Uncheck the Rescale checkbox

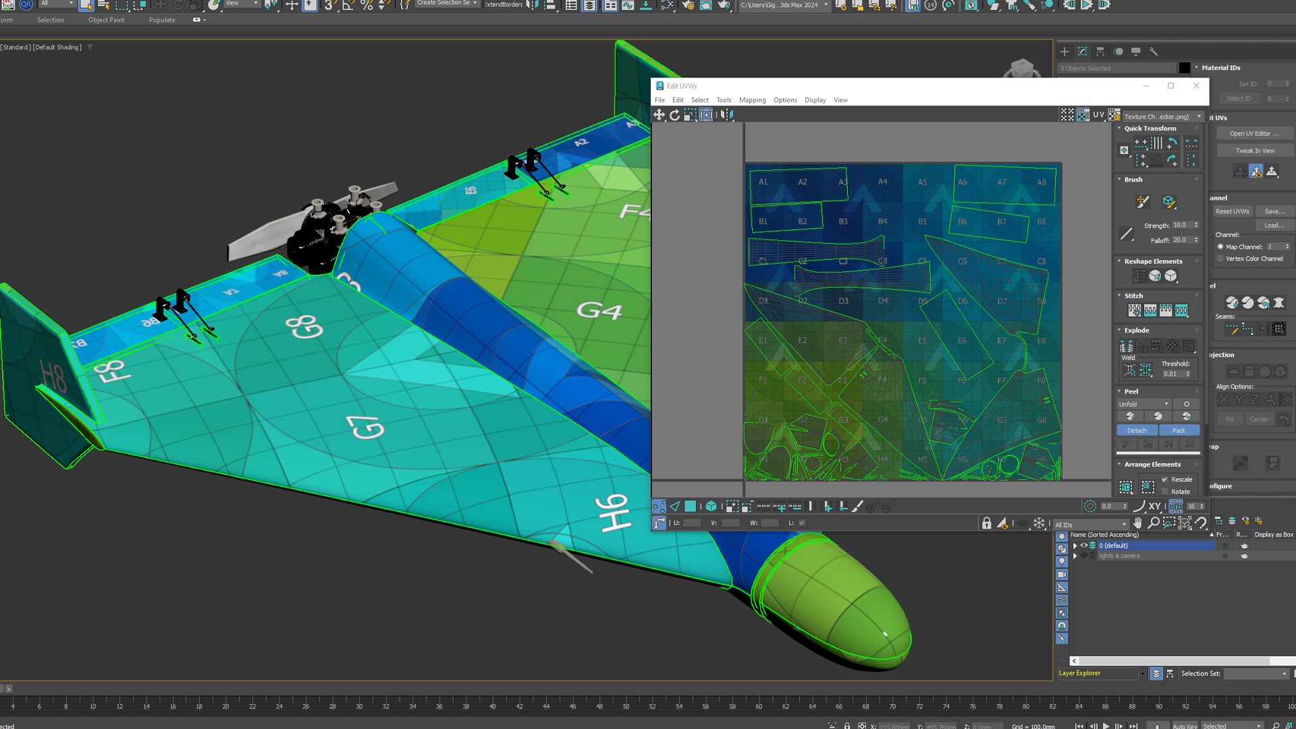point(1164,479)
